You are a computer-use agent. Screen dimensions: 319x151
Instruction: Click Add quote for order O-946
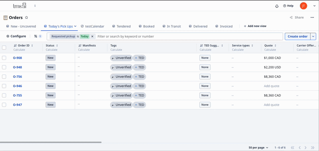tap(272, 86)
